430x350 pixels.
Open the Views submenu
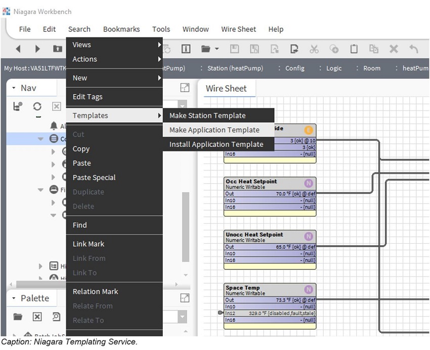114,45
